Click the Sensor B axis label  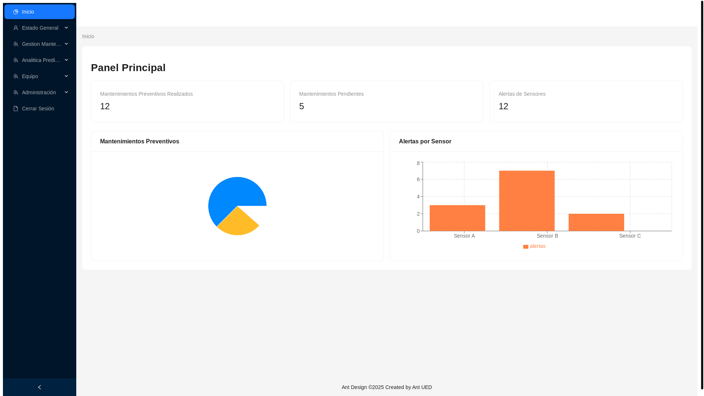click(547, 236)
